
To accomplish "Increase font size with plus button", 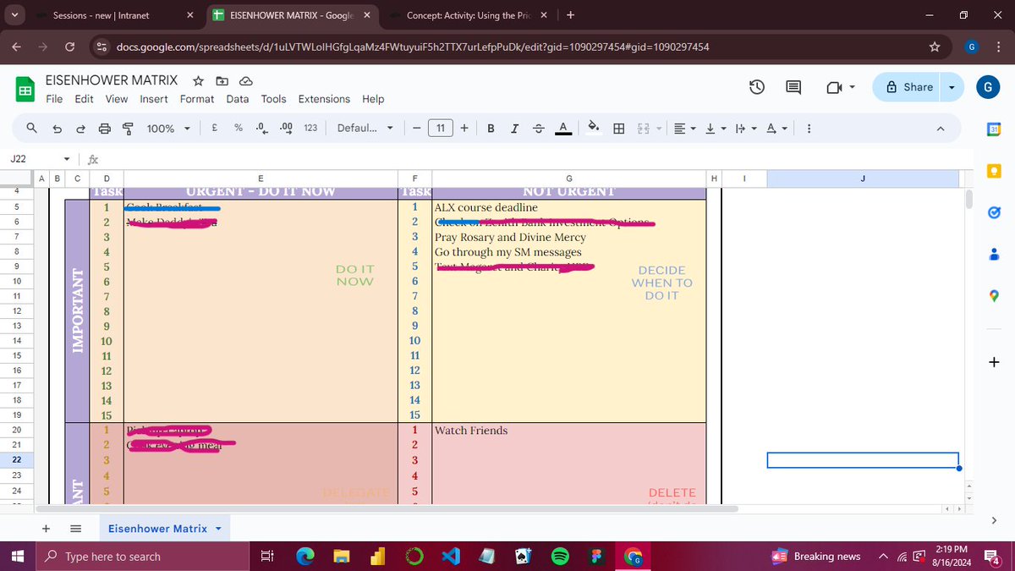I will 465,129.
